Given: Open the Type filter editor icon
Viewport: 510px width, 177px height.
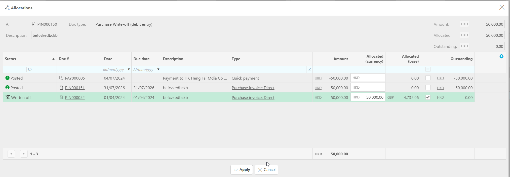Looking at the screenshot, I should 309,69.
